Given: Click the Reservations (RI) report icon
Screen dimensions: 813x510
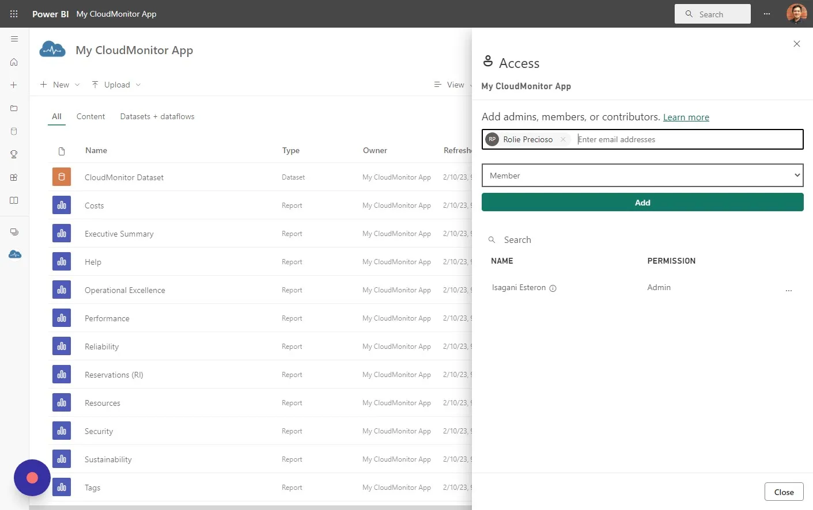Looking at the screenshot, I should [62, 374].
